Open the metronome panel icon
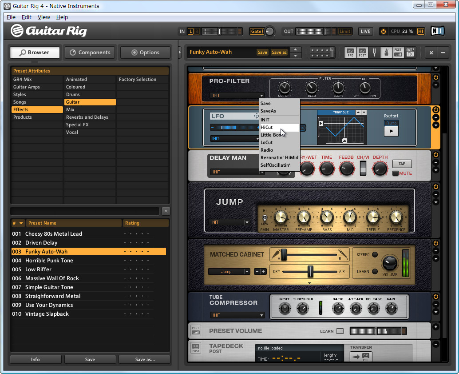 386,52
